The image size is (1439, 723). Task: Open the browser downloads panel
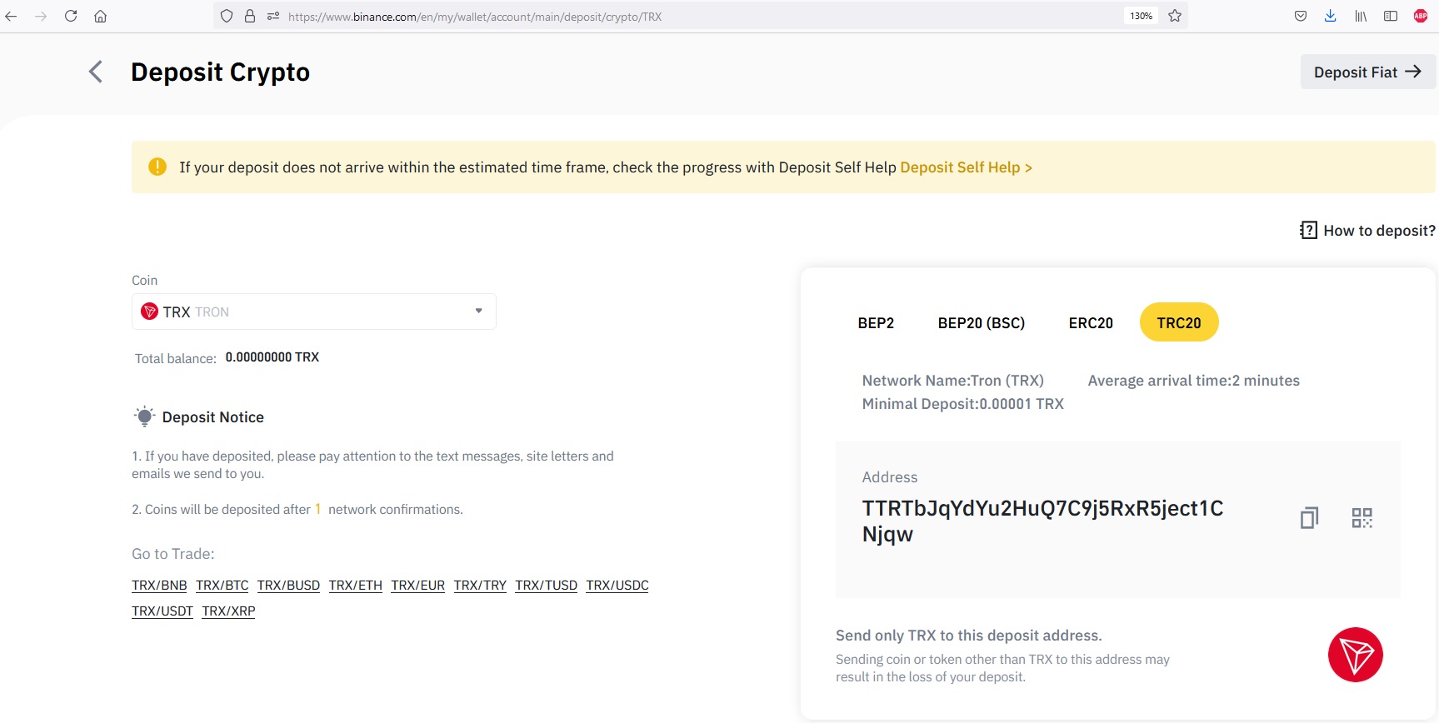click(x=1331, y=16)
